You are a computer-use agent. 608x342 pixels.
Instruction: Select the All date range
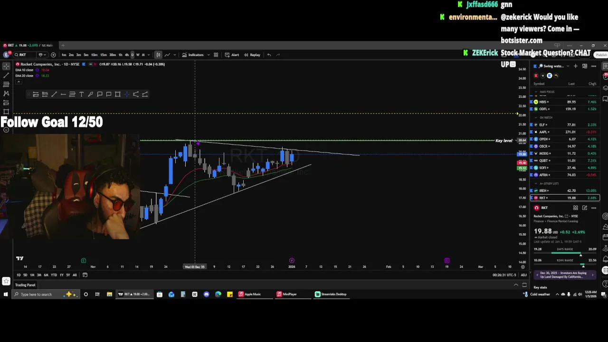[x=75, y=275]
